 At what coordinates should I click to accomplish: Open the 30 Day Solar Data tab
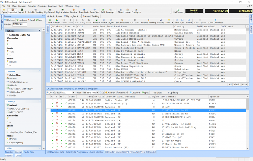pos(55,152)
